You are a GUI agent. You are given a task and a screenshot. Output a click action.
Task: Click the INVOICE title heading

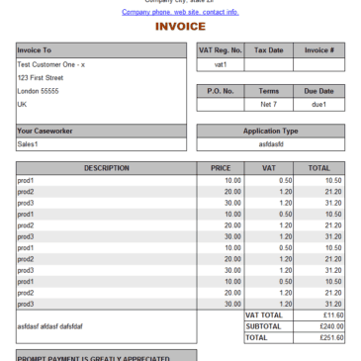click(x=180, y=27)
